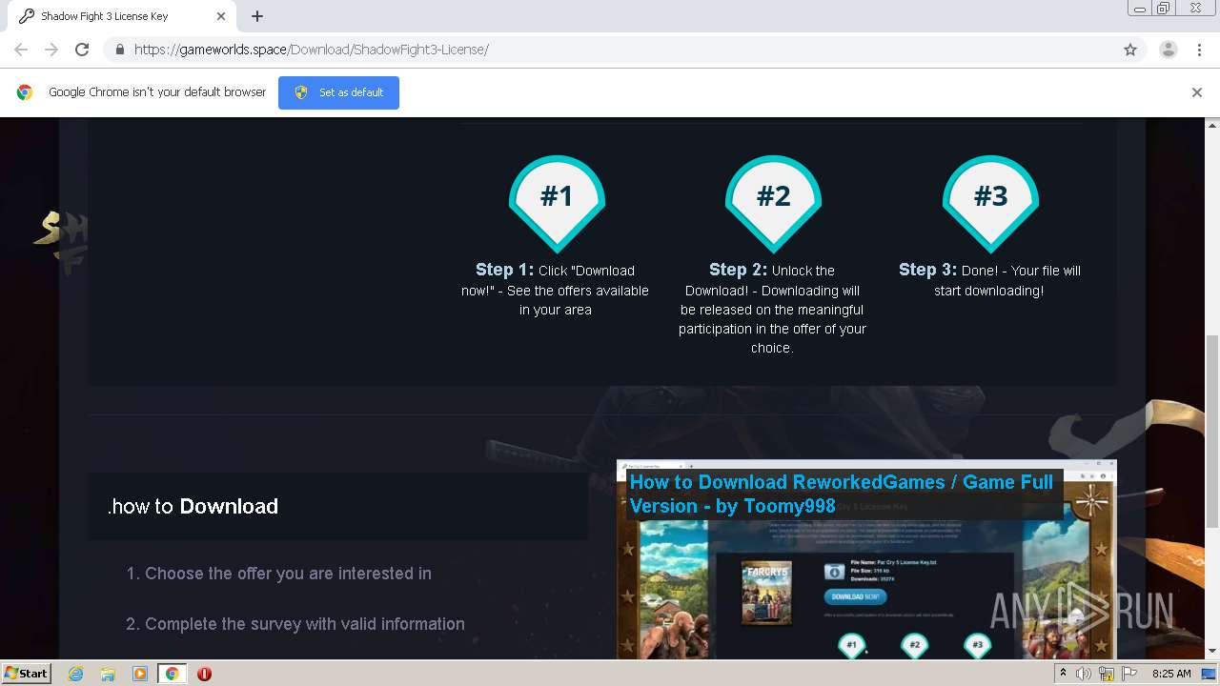Click the #2 step badge
Viewport: 1220px width, 686px height.
point(773,202)
